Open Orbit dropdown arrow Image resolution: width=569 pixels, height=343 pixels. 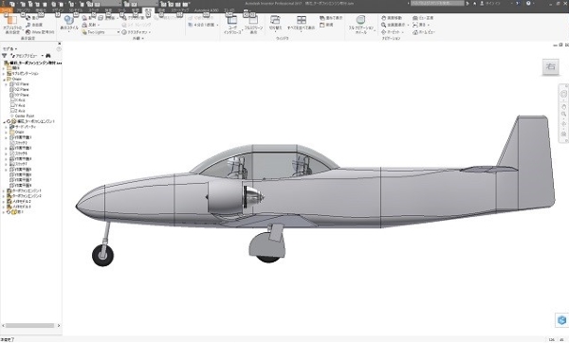(403, 32)
